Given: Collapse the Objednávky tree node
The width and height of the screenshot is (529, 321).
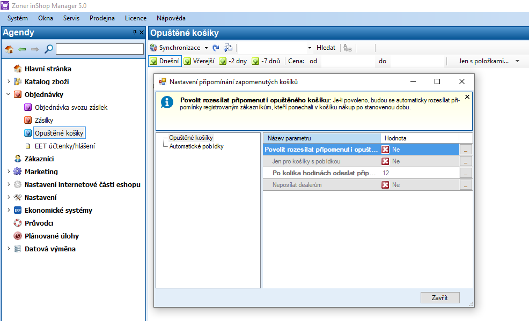Looking at the screenshot, I should tap(9, 95).
